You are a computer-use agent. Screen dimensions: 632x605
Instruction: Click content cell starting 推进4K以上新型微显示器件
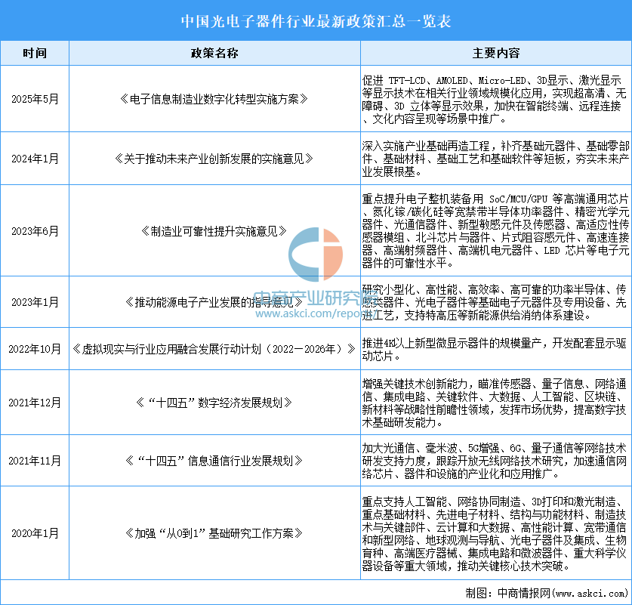[496, 349]
